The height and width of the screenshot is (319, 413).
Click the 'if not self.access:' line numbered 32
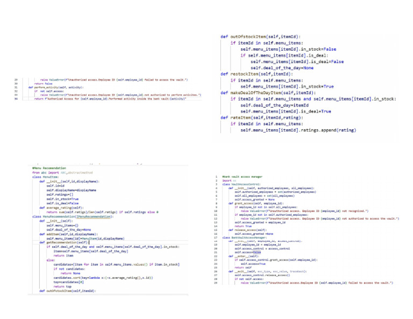pyautogui.click(x=49, y=91)
